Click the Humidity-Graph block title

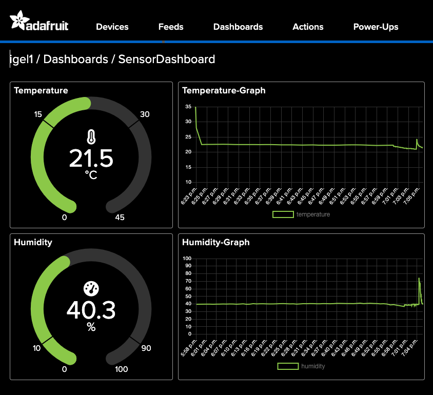(x=216, y=242)
